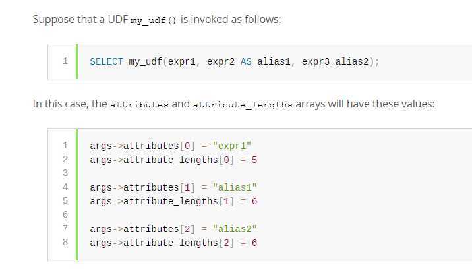This screenshot has width=472, height=275.
Task: Click the "alias1" string value
Action: pyautogui.click(x=235, y=187)
